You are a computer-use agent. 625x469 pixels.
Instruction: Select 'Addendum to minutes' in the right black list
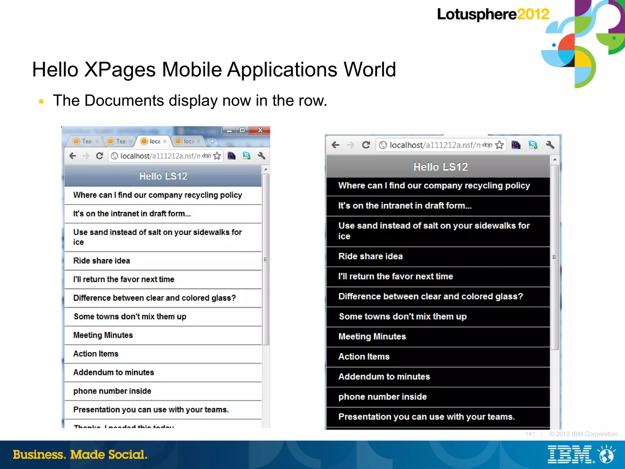[438, 377]
